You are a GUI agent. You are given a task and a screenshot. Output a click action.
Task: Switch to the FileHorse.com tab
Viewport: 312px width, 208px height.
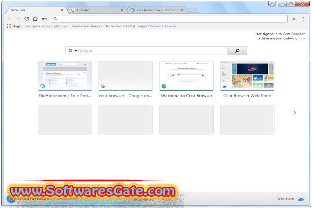tap(156, 10)
